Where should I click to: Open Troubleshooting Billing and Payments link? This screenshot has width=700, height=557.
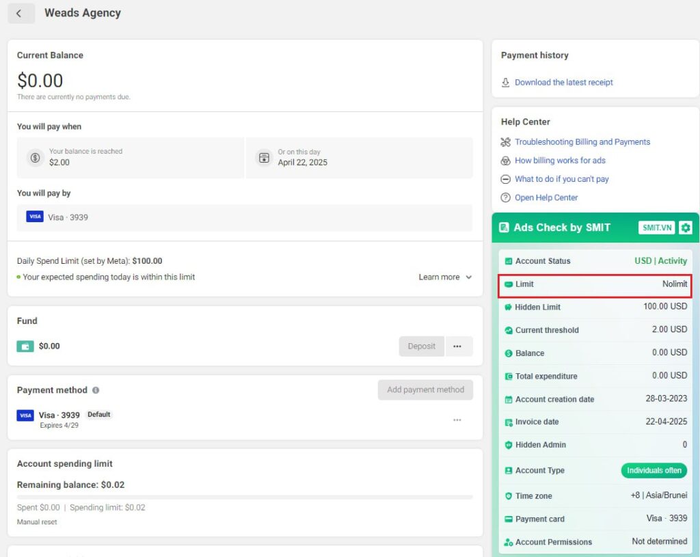pos(582,142)
